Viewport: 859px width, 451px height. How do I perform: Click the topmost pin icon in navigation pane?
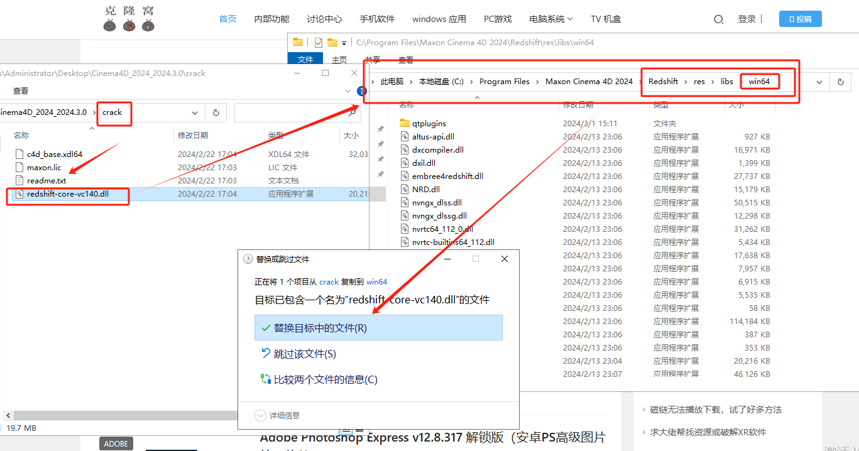[x=380, y=128]
